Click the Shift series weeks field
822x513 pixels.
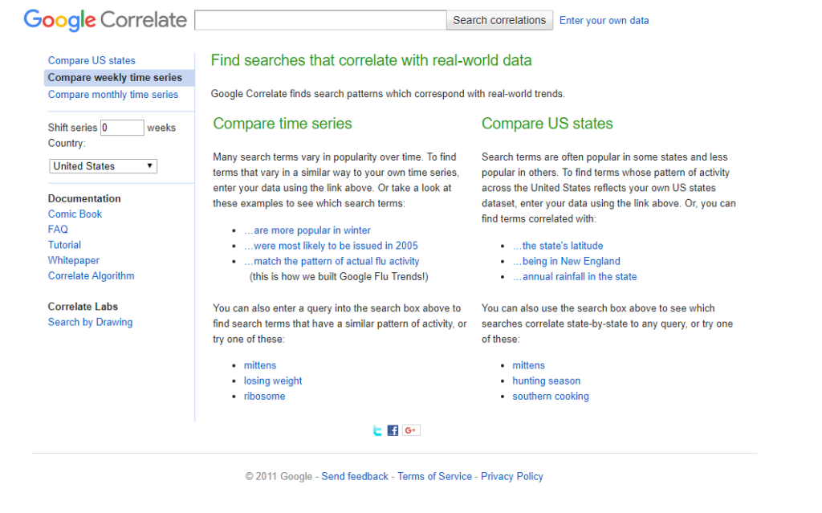122,128
